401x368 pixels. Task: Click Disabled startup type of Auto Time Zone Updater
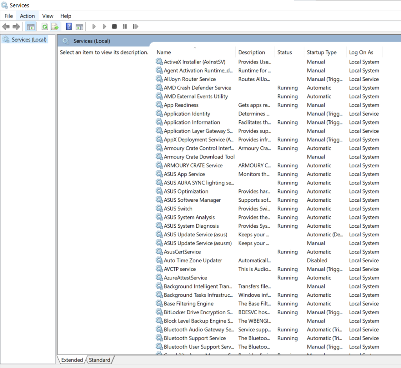click(317, 260)
